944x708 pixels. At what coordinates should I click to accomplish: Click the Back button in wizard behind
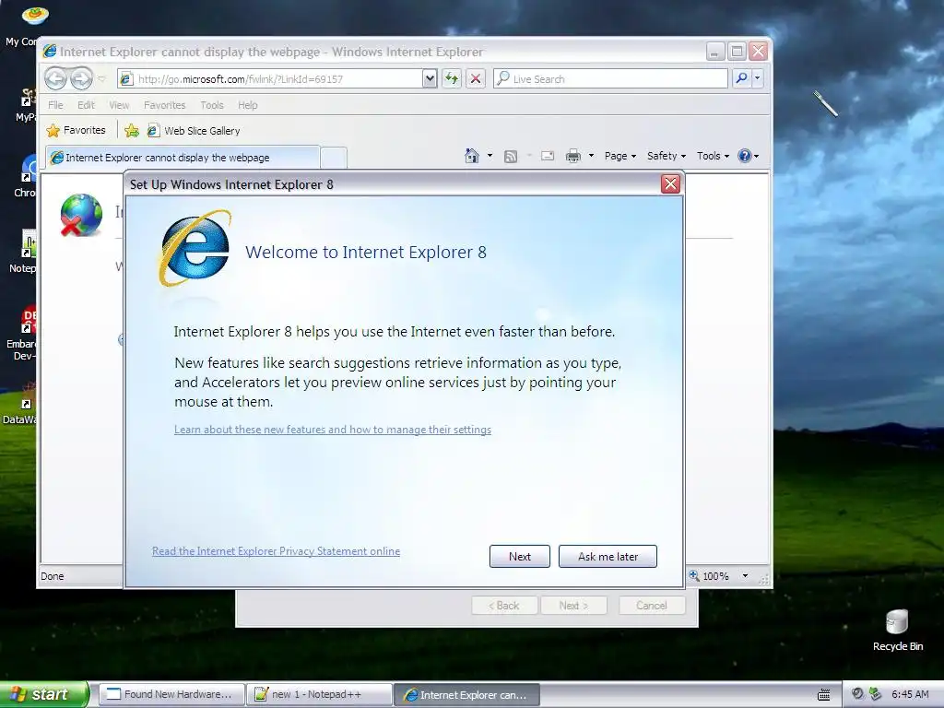click(x=504, y=605)
